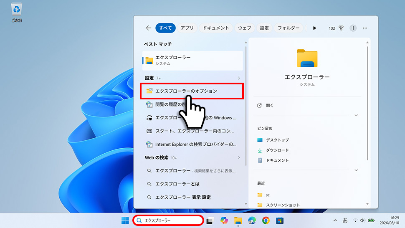Click the 閲覧の履歴 settings result icon
Viewport: 405px width, 228px height.
149,104
